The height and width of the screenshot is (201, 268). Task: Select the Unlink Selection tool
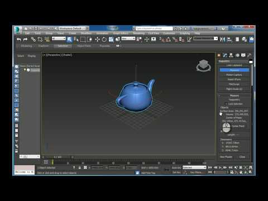(x=40, y=39)
